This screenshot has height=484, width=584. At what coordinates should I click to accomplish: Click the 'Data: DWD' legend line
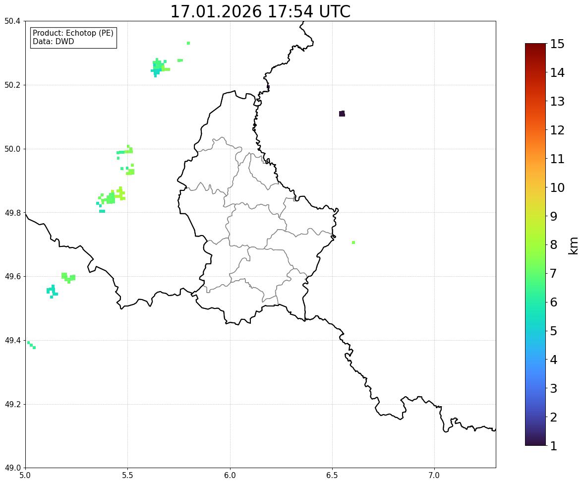point(53,41)
